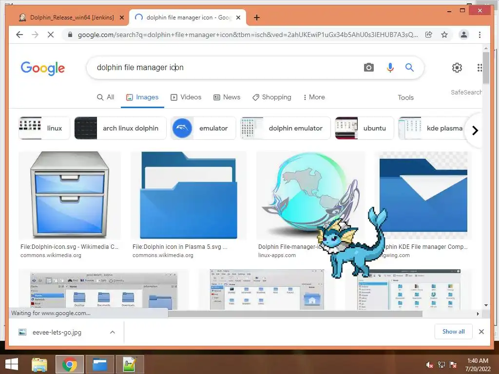This screenshot has width=499, height=374.
Task: Open the Videos results tab
Action: pyautogui.click(x=186, y=97)
